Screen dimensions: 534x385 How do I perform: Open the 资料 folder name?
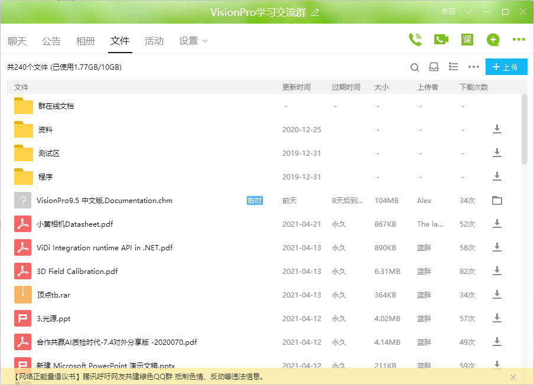coord(45,130)
